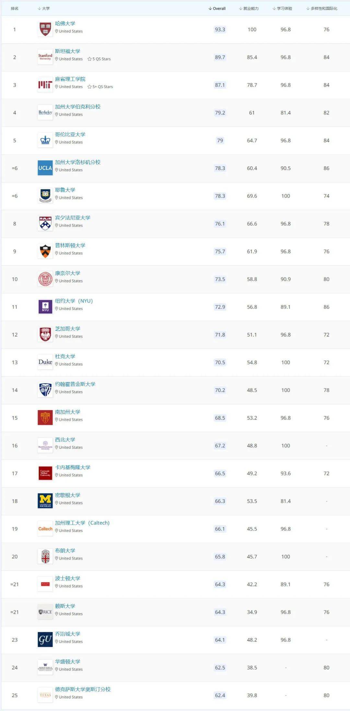This screenshot has width=350, height=711.
Task: Sort by 学习体验 column header
Action: coord(283,8)
